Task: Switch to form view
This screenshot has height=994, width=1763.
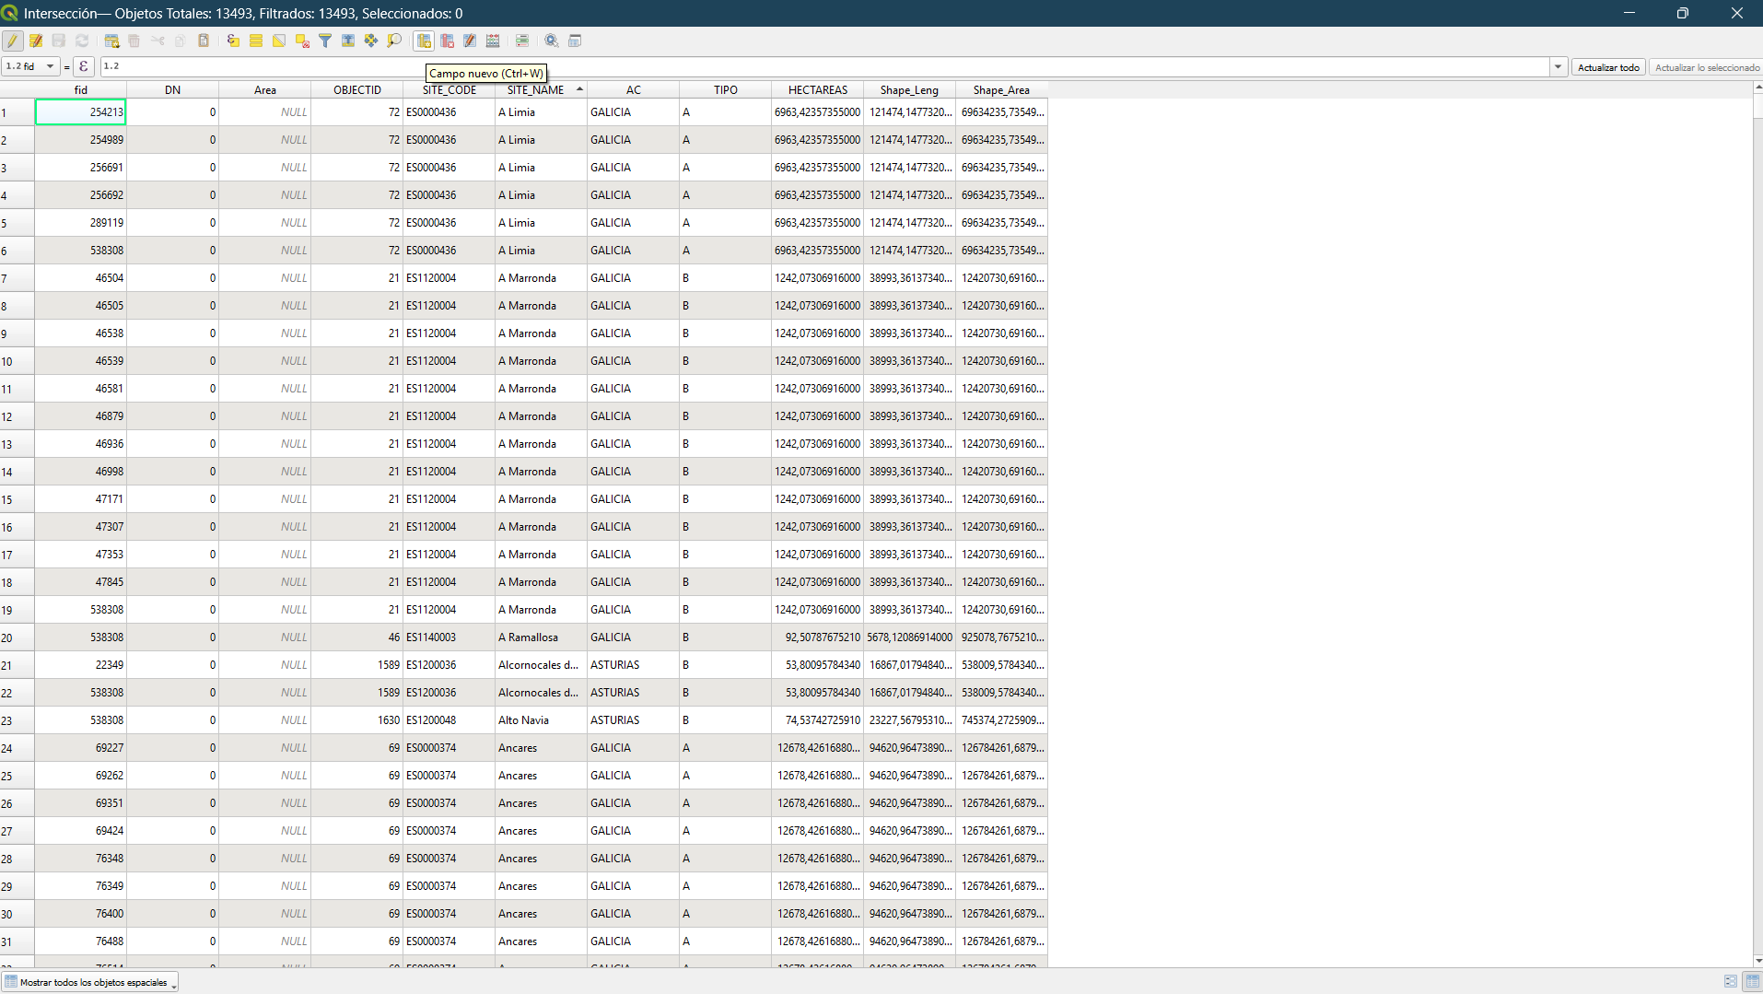Action: click(1730, 982)
